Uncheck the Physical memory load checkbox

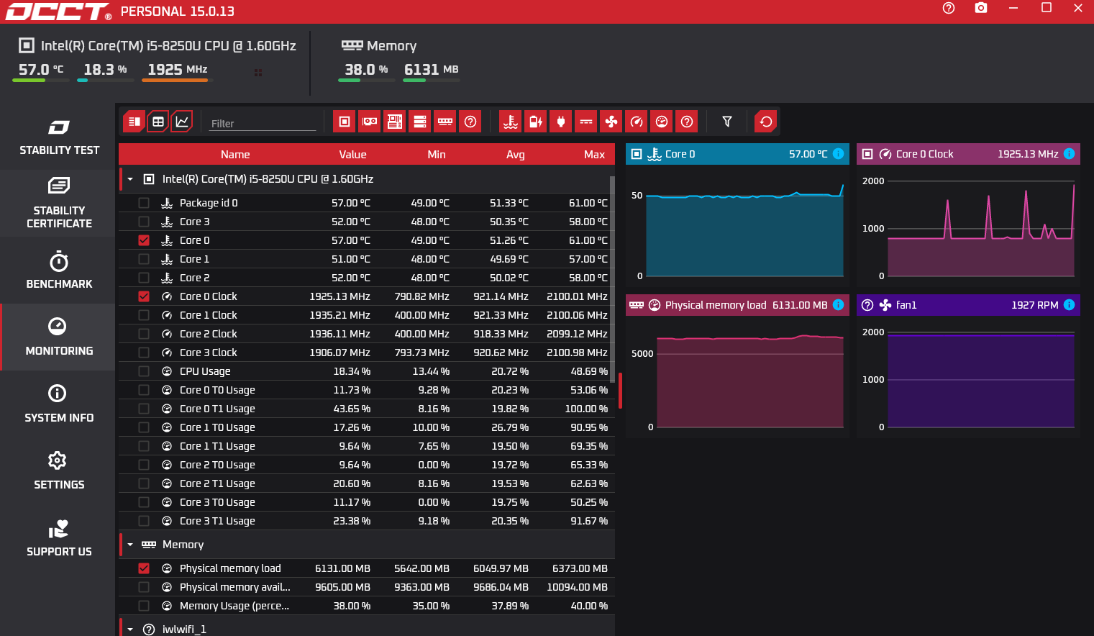[144, 568]
